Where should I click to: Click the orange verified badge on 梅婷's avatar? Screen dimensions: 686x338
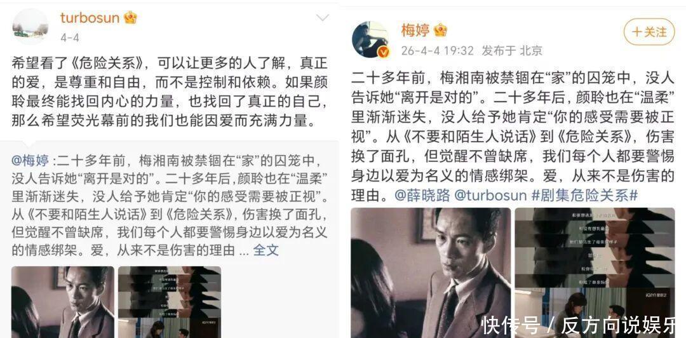(383, 53)
